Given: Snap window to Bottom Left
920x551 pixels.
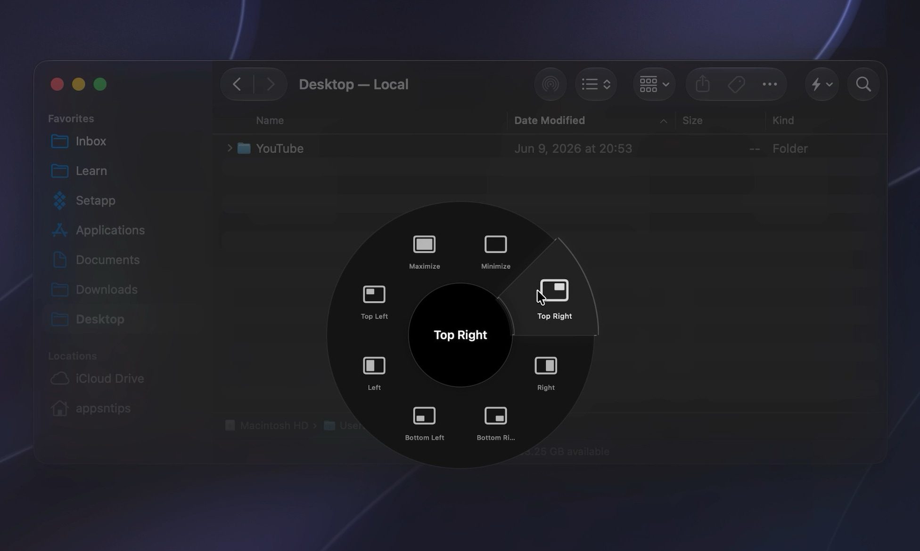Looking at the screenshot, I should tap(424, 423).
